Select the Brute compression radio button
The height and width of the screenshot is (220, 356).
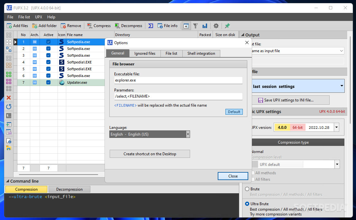(247, 189)
